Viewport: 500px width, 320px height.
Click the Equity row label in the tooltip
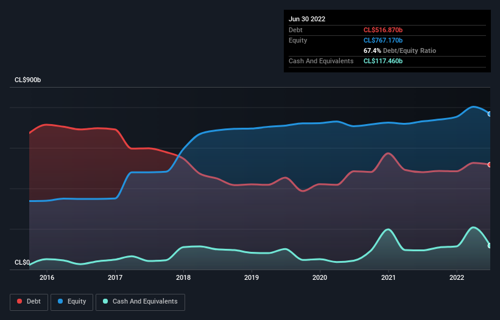click(x=298, y=40)
